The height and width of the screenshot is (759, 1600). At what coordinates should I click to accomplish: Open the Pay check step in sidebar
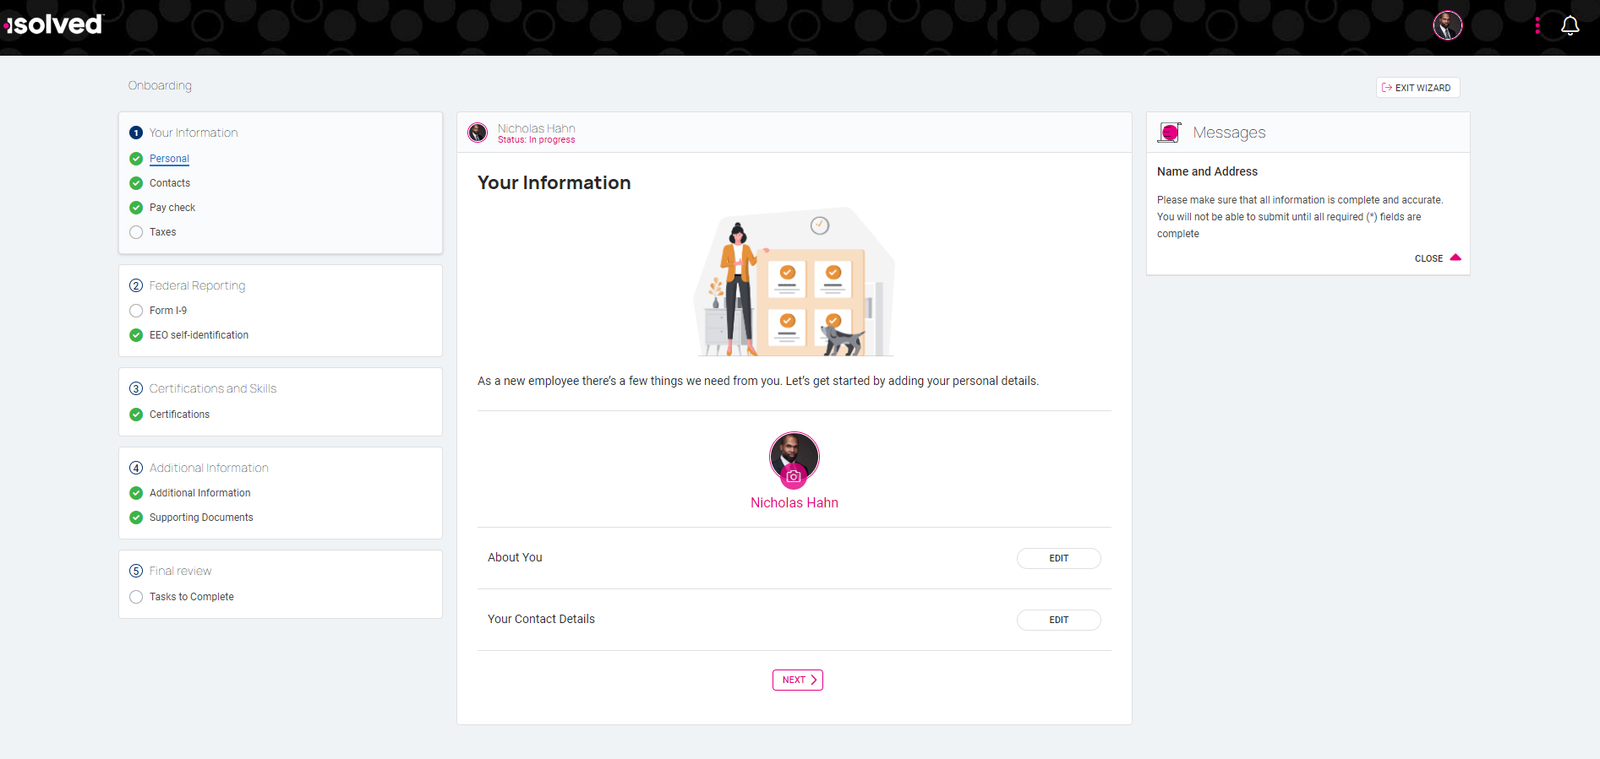[x=172, y=207]
